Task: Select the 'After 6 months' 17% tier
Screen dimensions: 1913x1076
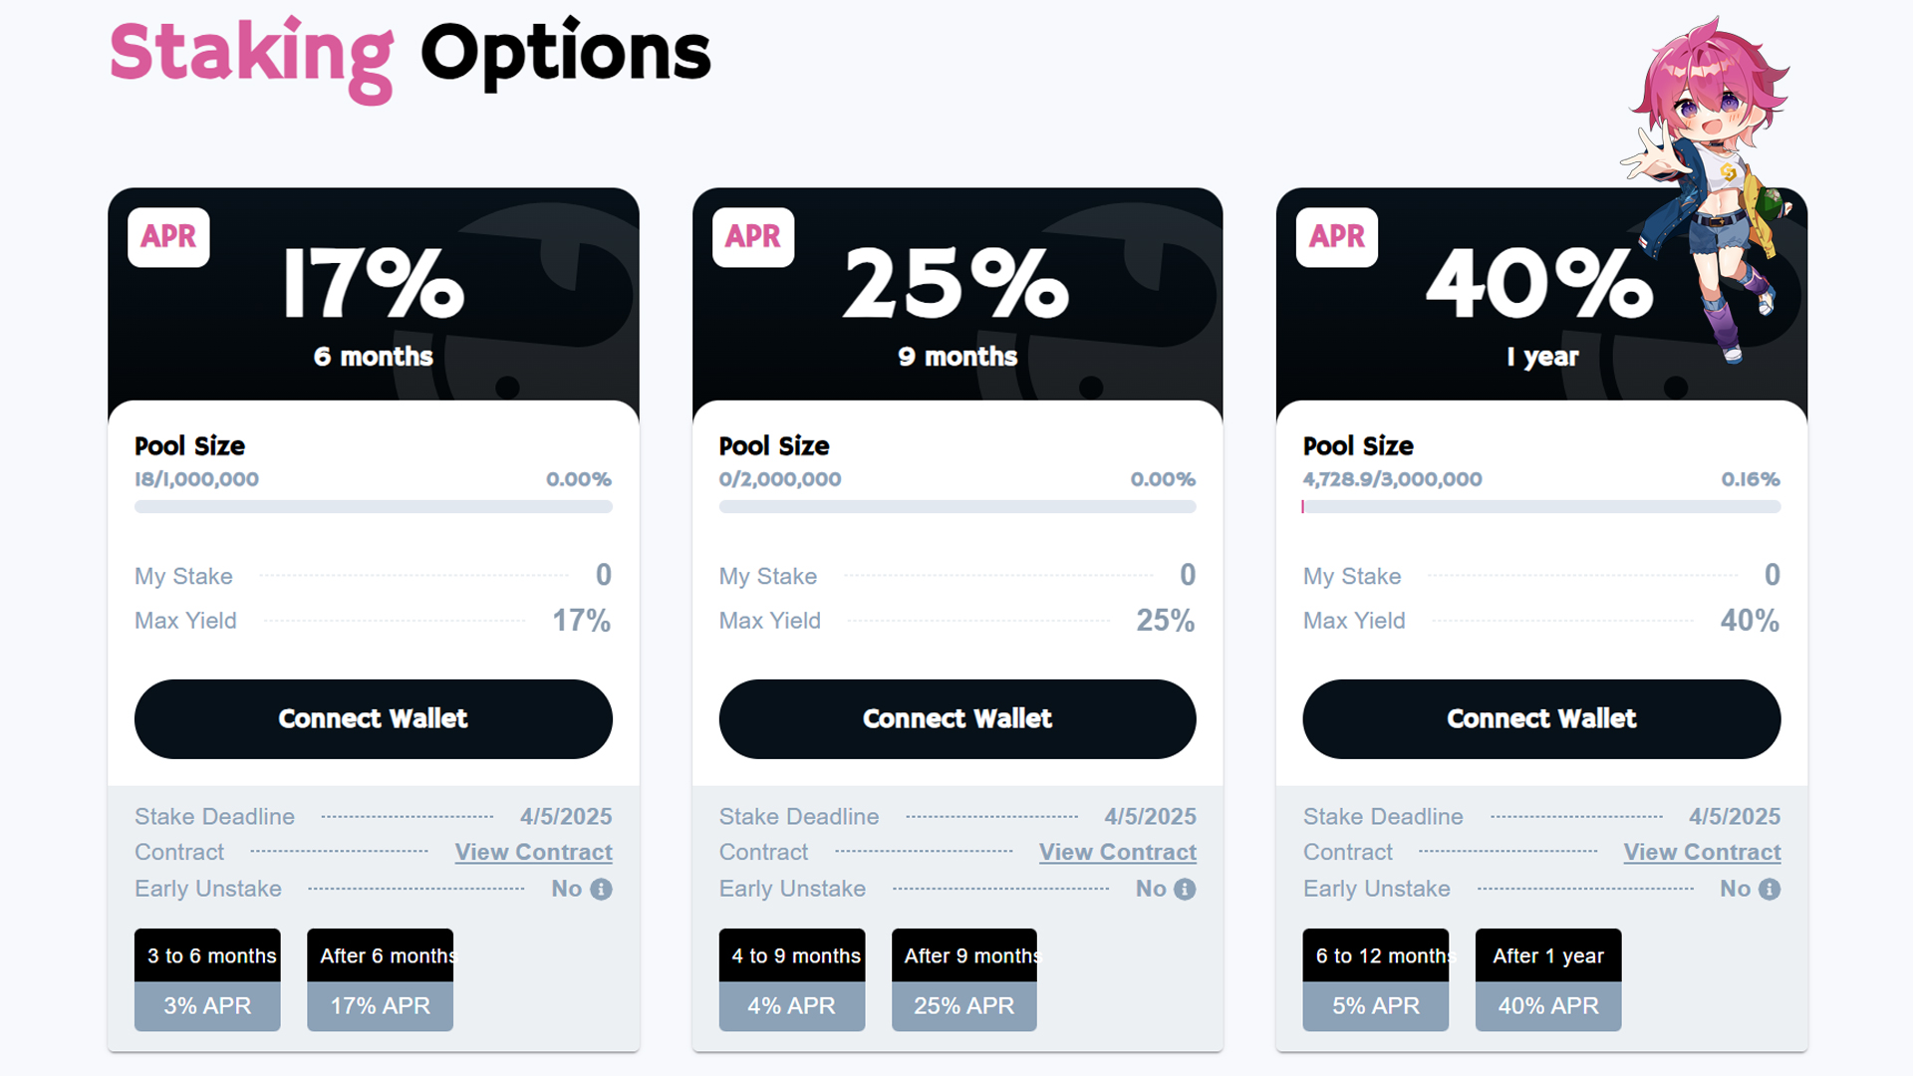Action: click(x=381, y=980)
